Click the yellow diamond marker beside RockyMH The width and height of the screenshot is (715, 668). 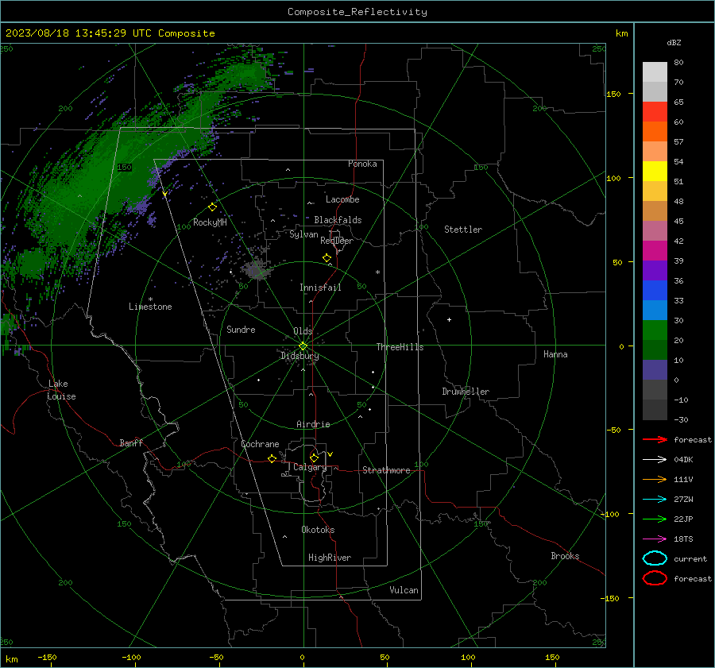(x=212, y=207)
